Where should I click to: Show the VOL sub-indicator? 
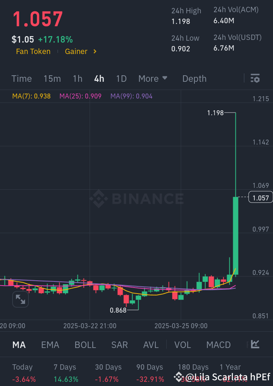[x=183, y=345]
